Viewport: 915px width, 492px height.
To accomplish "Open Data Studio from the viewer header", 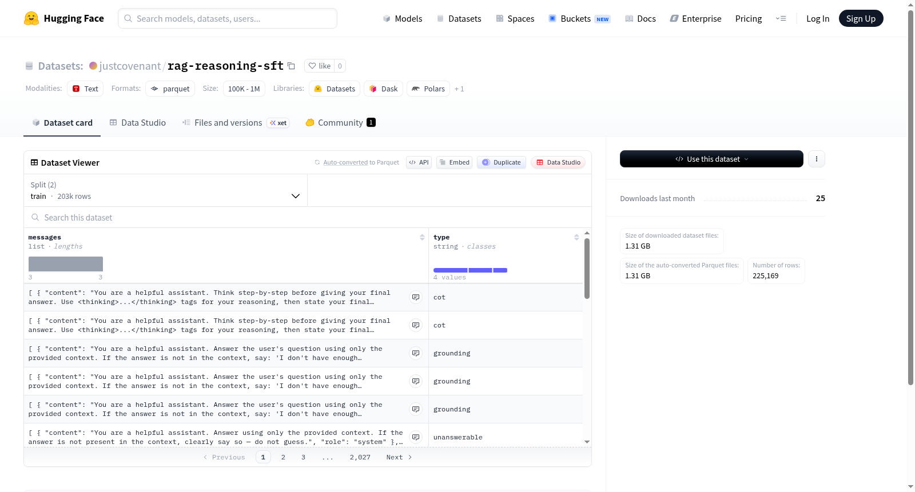I will tap(558, 162).
